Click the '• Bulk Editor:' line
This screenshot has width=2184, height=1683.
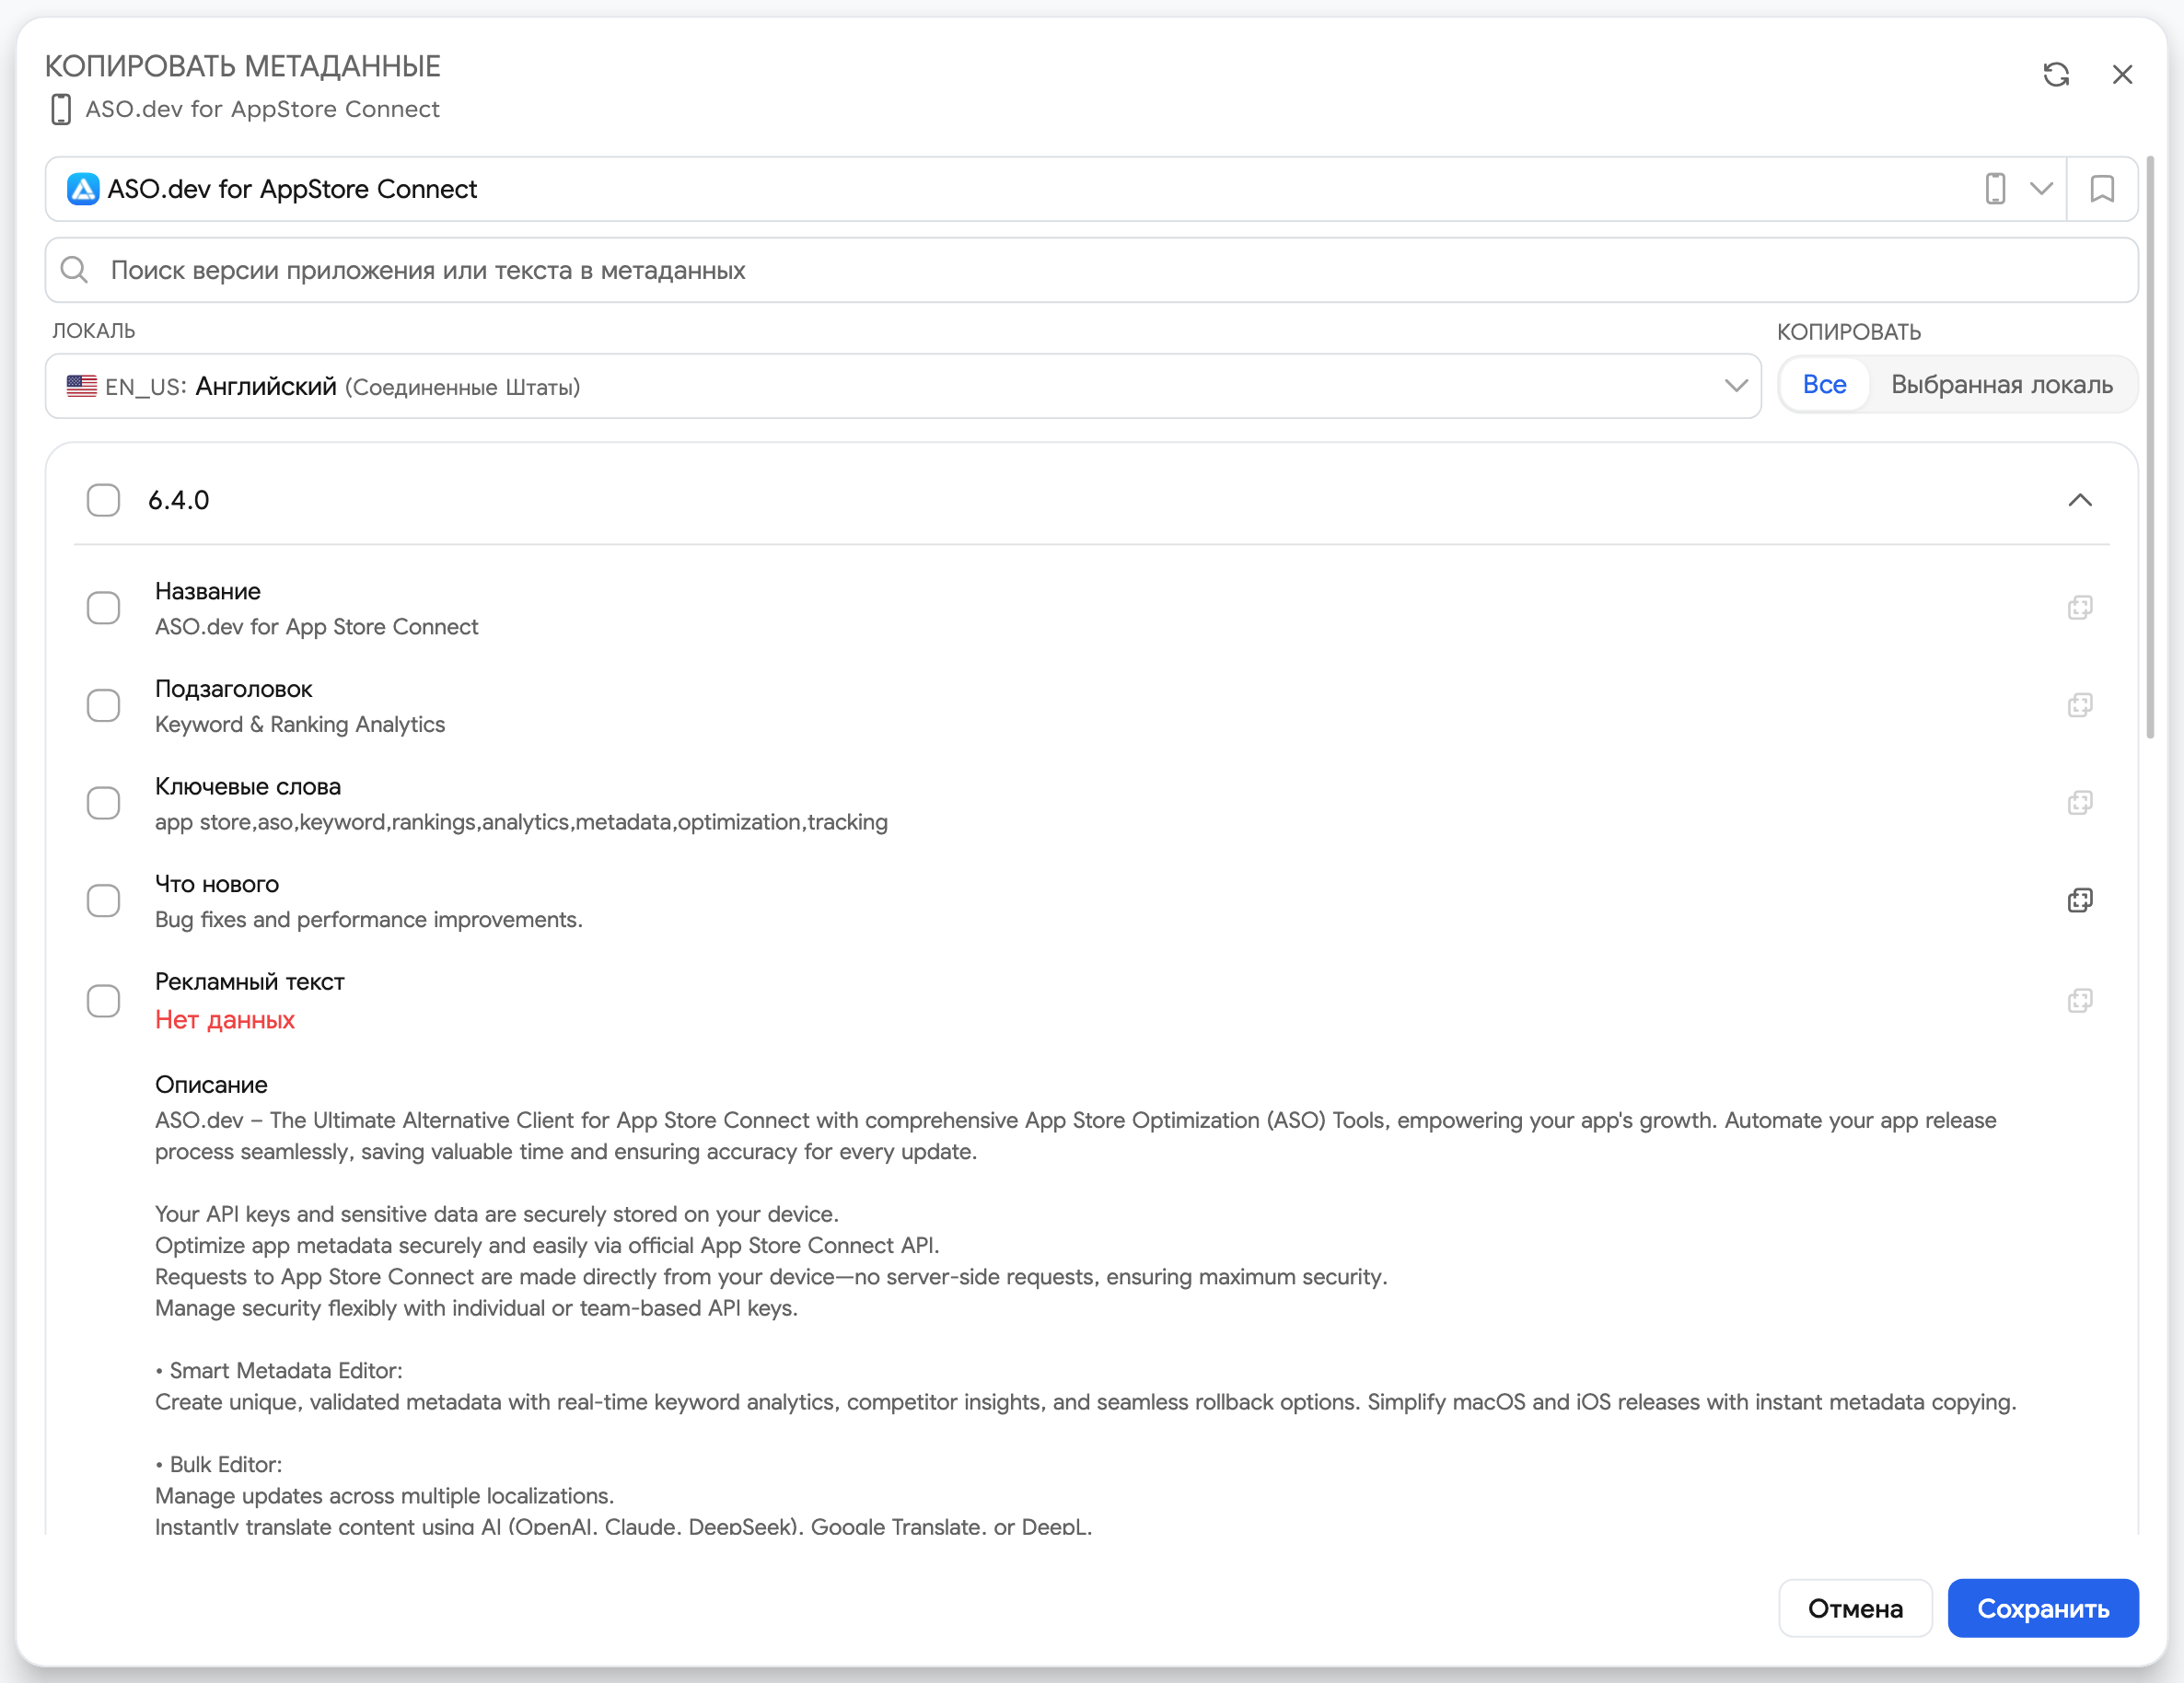click(x=219, y=1465)
